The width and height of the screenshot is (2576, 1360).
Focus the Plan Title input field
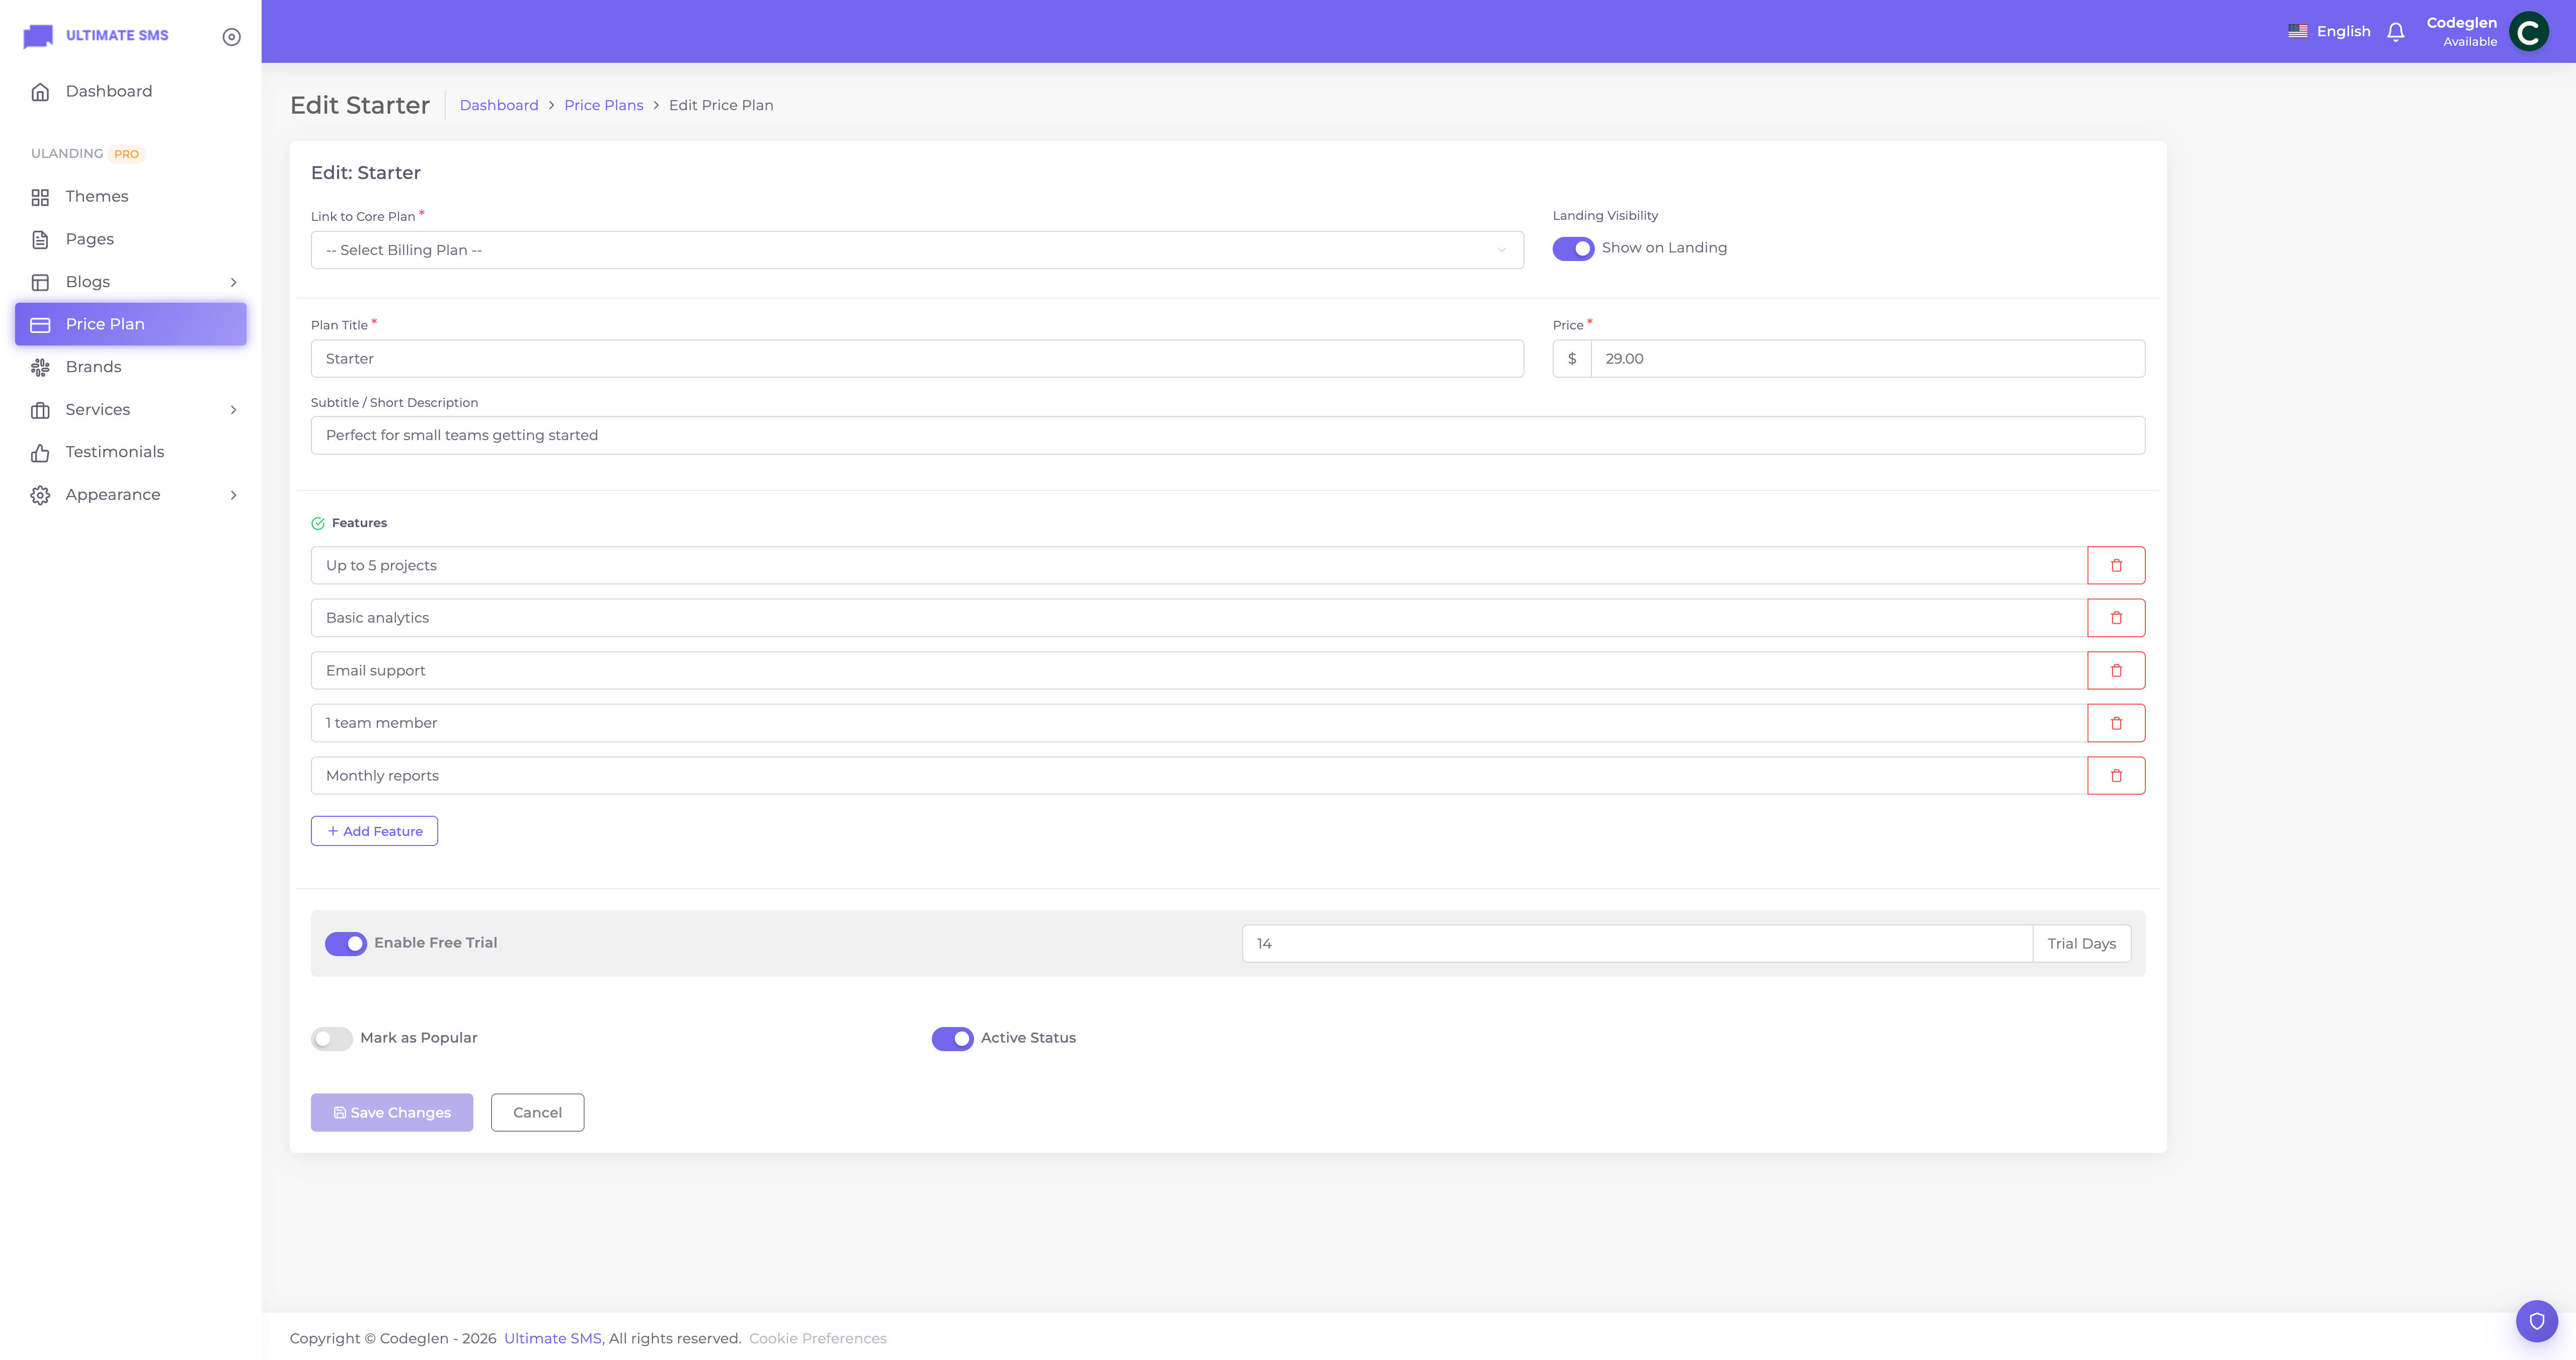click(x=917, y=358)
